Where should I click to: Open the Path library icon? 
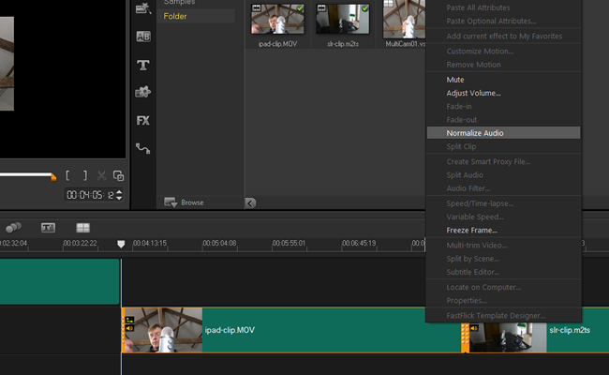pyautogui.click(x=143, y=148)
